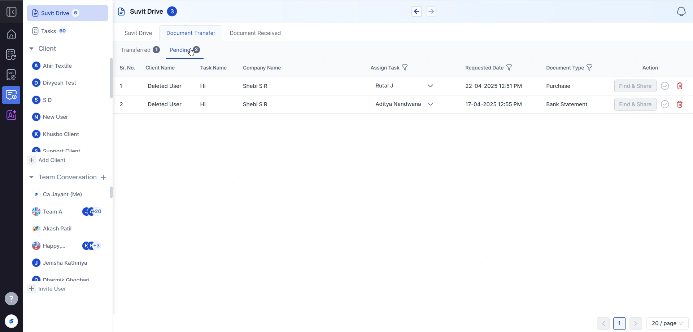Select the highlighted chat icon in left rail
Image resolution: width=693 pixels, height=332 pixels.
[x=11, y=95]
